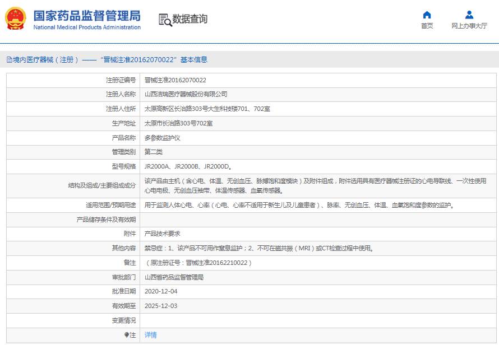499x345 pixels.
Task: Click registrant name 山西洁瑞医疗器械股份有限公司
Action: point(186,94)
